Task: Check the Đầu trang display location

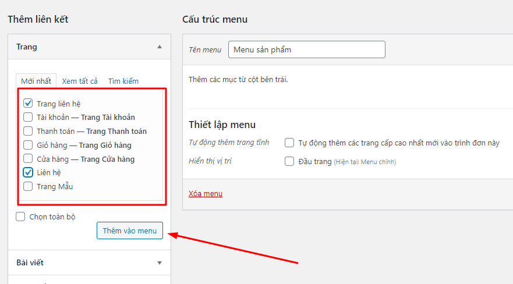Action: (289, 161)
